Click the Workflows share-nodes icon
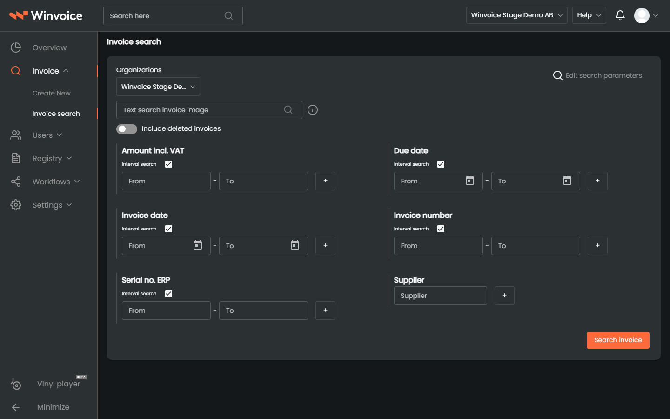 [16, 182]
